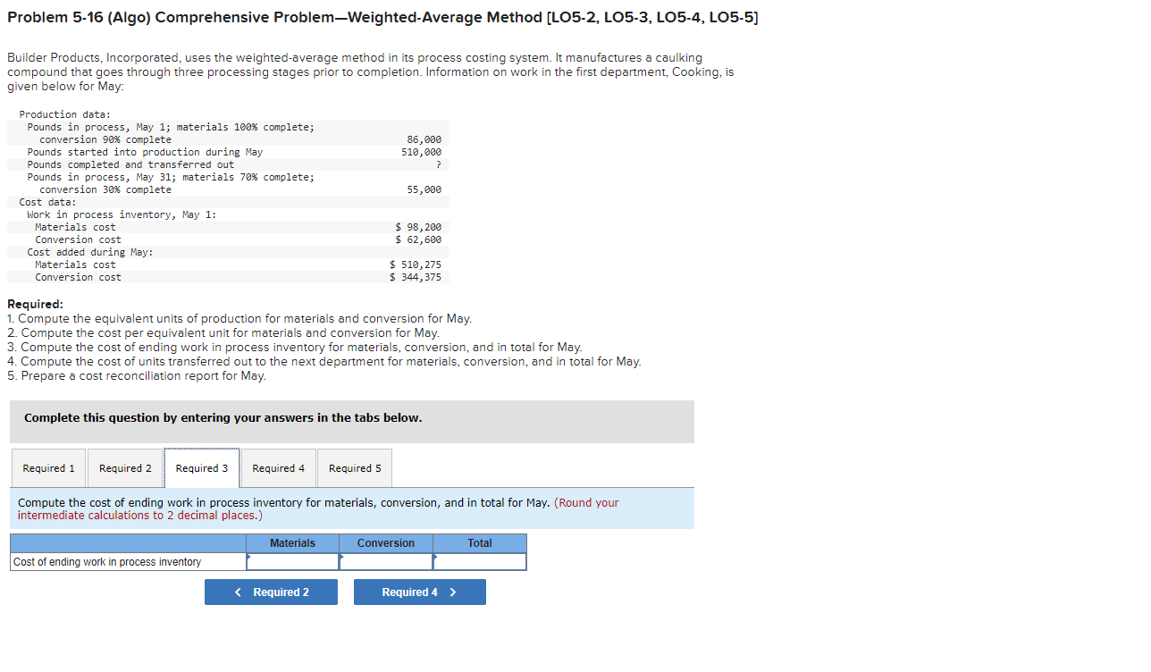Click the value 86,000 in production data
The width and height of the screenshot is (1151, 672).
click(424, 140)
